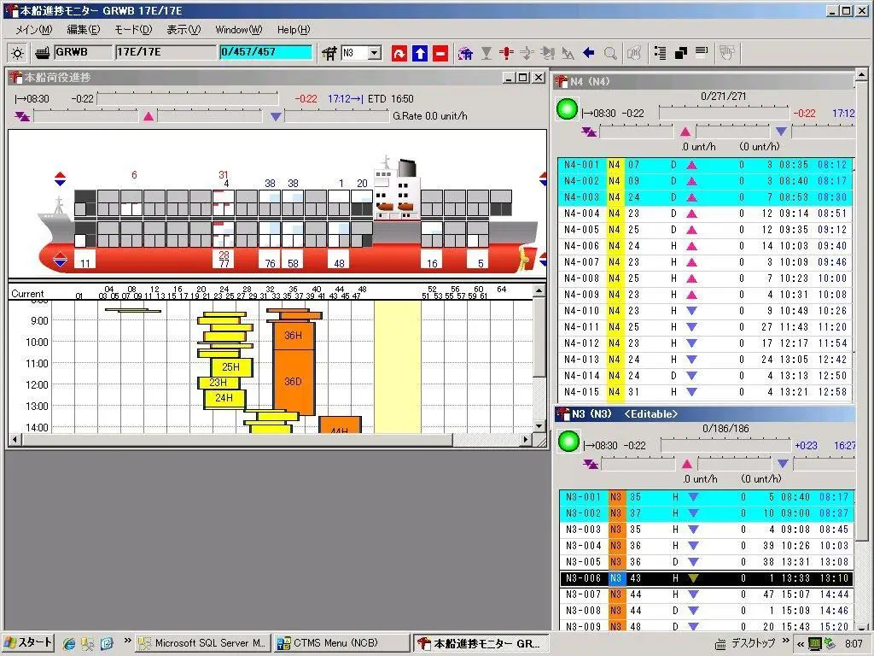Toggle the green status light in N4 panel
The height and width of the screenshot is (656, 874).
click(x=567, y=111)
